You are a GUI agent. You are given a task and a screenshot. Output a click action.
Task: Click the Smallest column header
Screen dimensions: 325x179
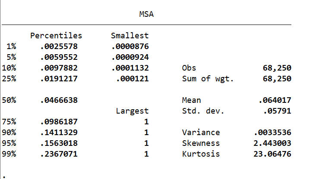(129, 35)
